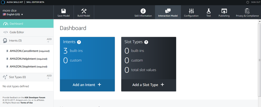Click bookmark icon beside AMAZON.StopIntent
The width and height of the screenshot is (261, 107).
pyautogui.click(x=7, y=67)
